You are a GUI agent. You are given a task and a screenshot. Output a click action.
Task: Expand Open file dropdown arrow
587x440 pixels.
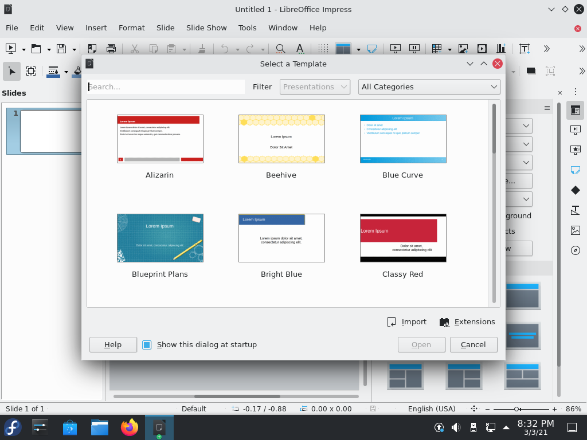click(x=49, y=49)
